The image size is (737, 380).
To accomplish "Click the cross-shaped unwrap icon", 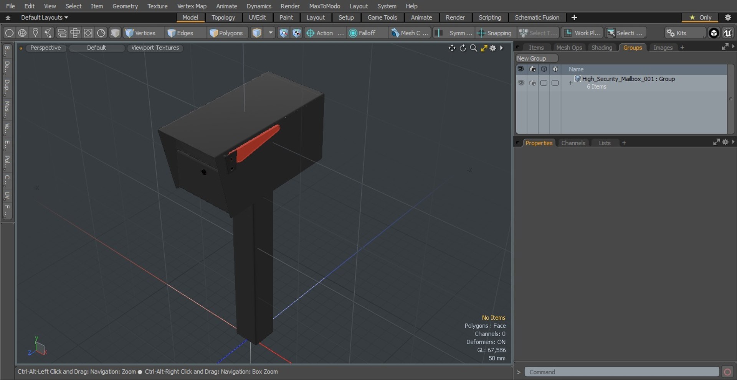I will point(75,33).
